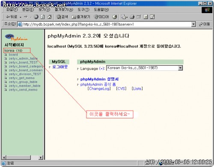Click the last toolbar icon next to discuss
The width and height of the screenshot is (214, 167).
[x=152, y=17]
